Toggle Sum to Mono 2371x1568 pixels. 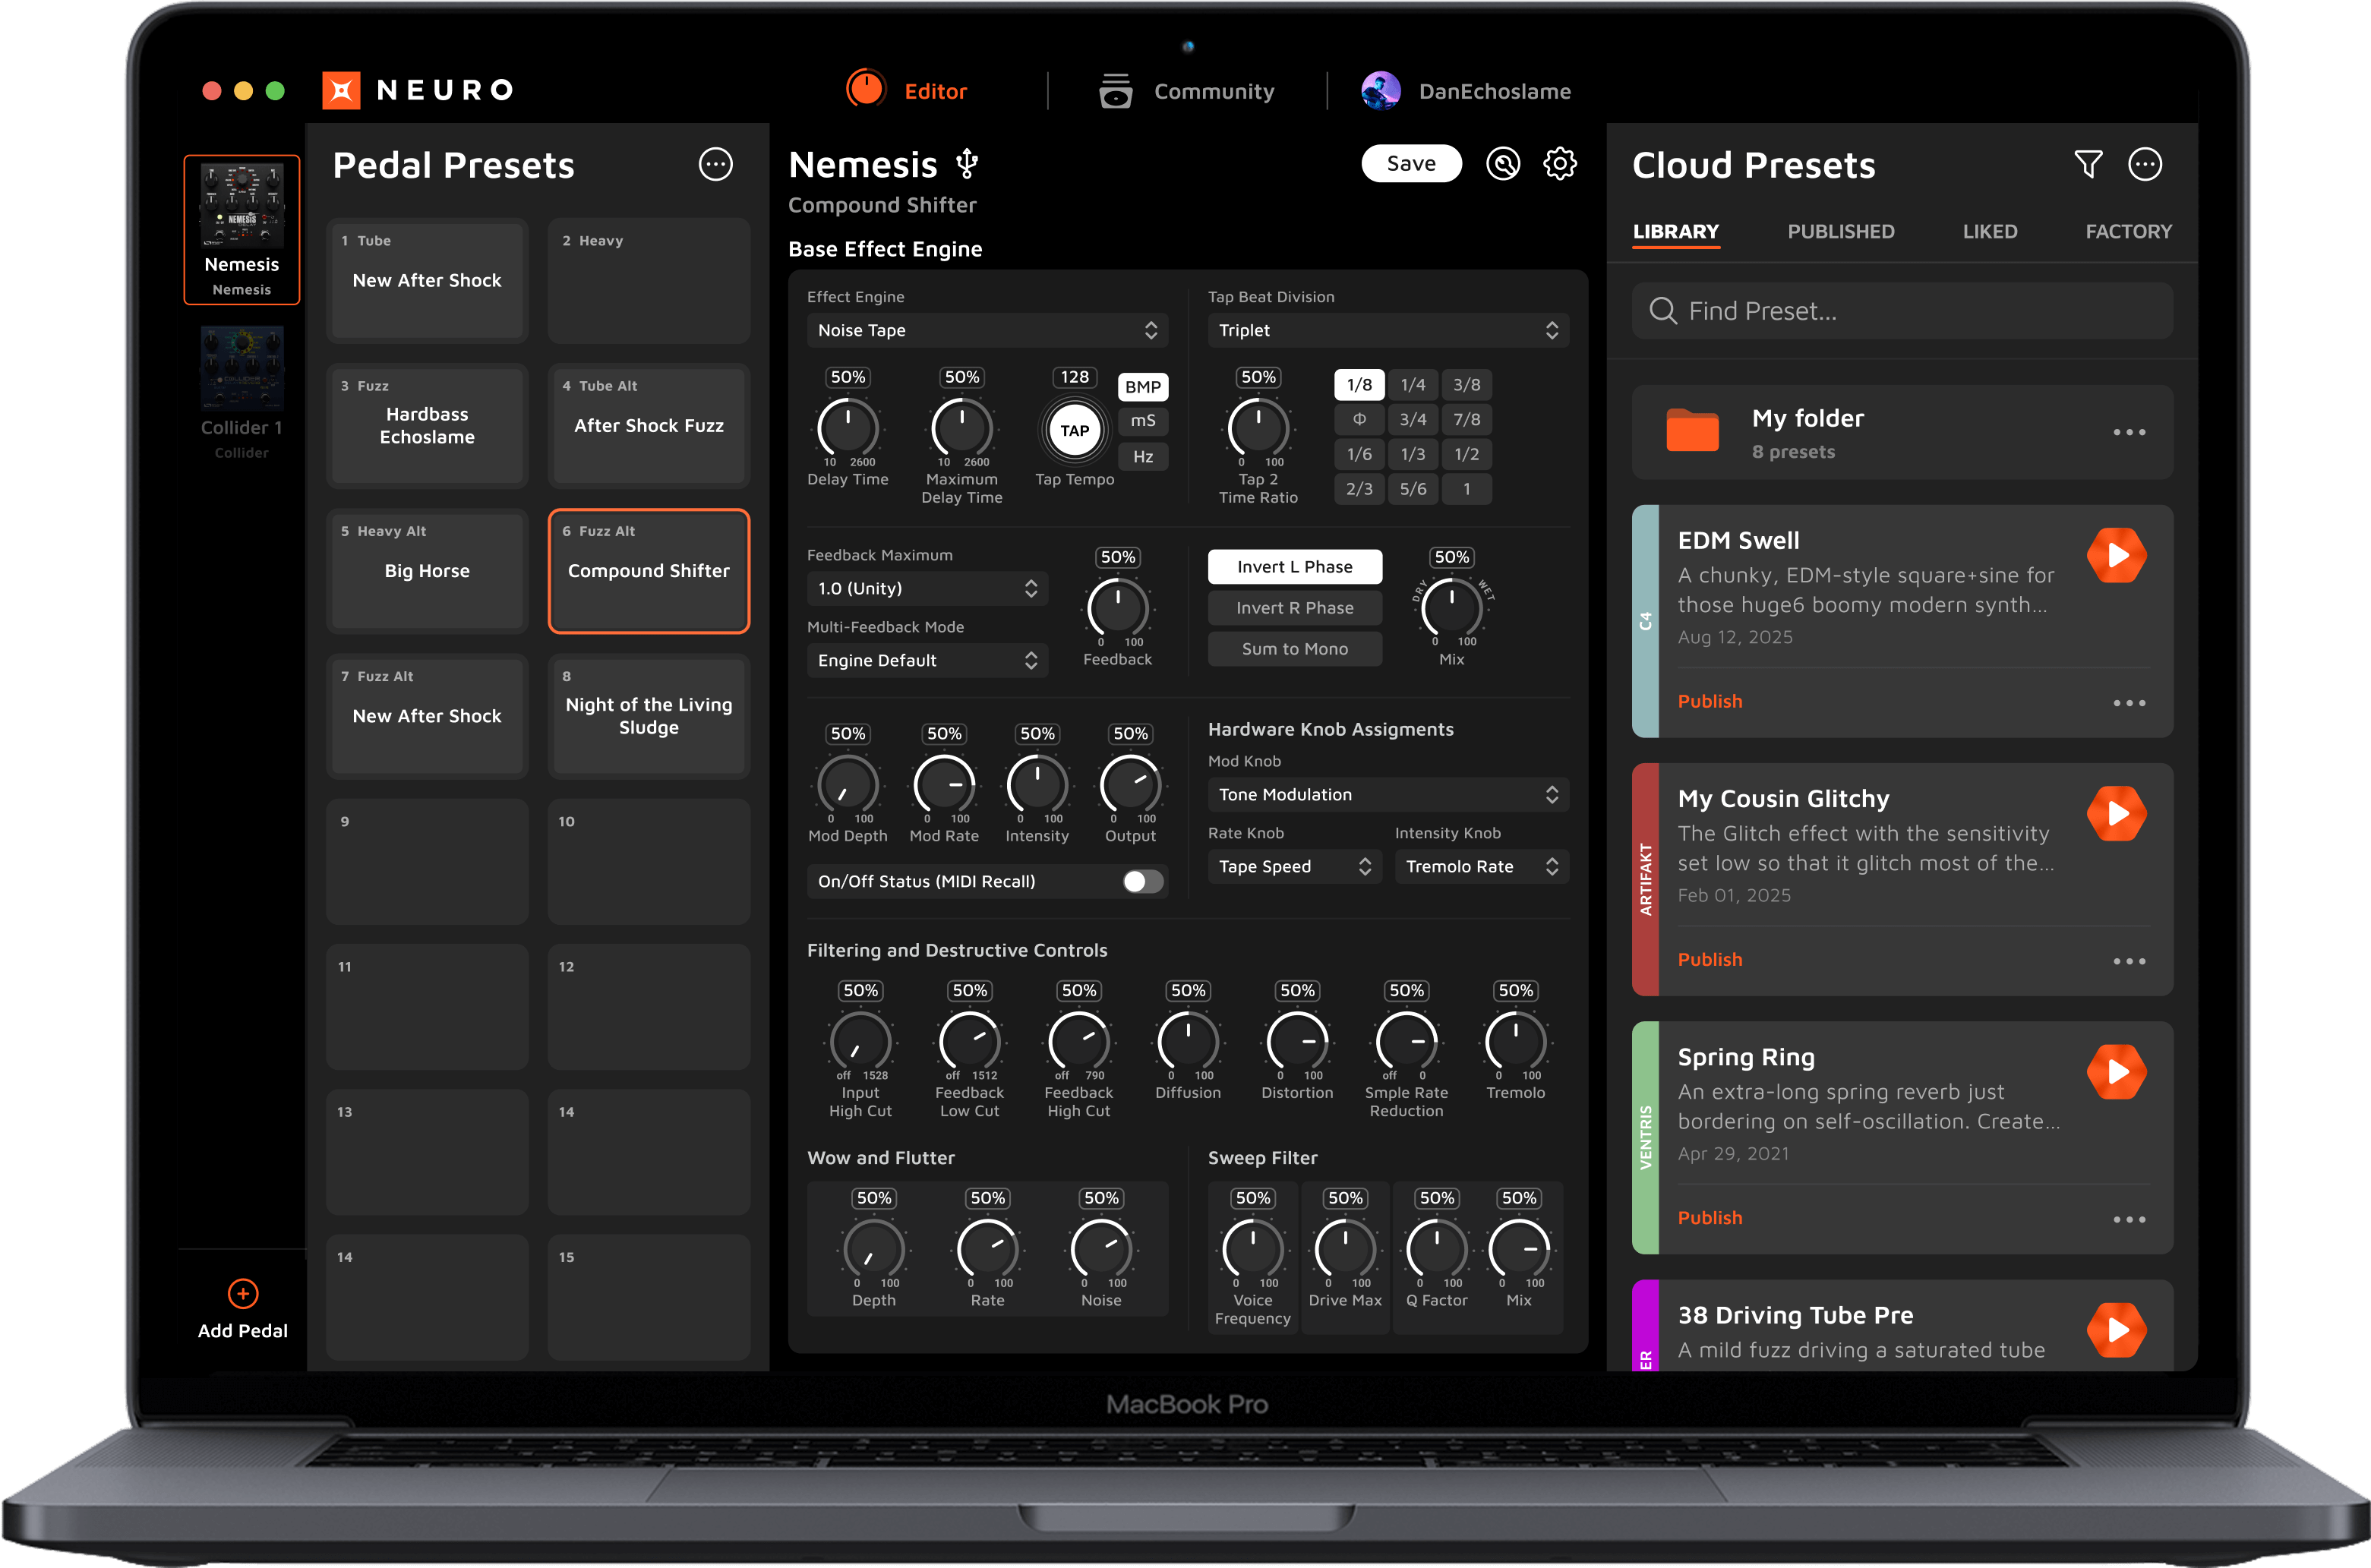[x=1294, y=649]
